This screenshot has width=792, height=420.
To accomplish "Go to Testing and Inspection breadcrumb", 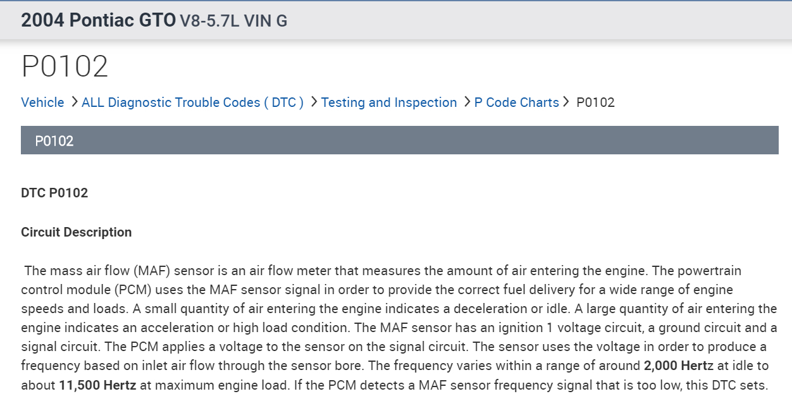I will (388, 102).
